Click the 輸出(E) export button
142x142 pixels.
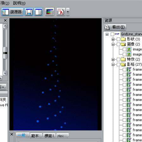(x=115, y=27)
